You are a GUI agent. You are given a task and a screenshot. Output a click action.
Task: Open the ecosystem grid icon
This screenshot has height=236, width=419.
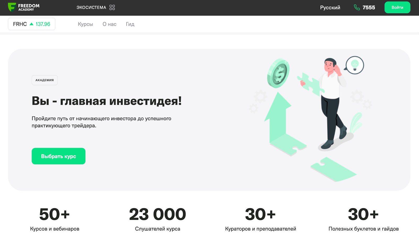click(112, 7)
